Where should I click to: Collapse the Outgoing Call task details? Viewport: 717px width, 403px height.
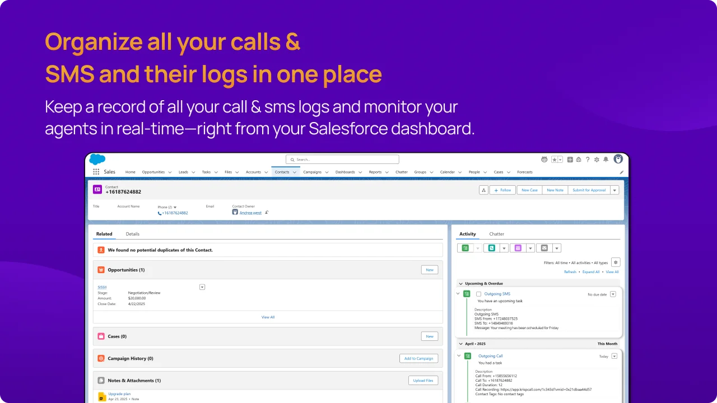[x=458, y=356]
